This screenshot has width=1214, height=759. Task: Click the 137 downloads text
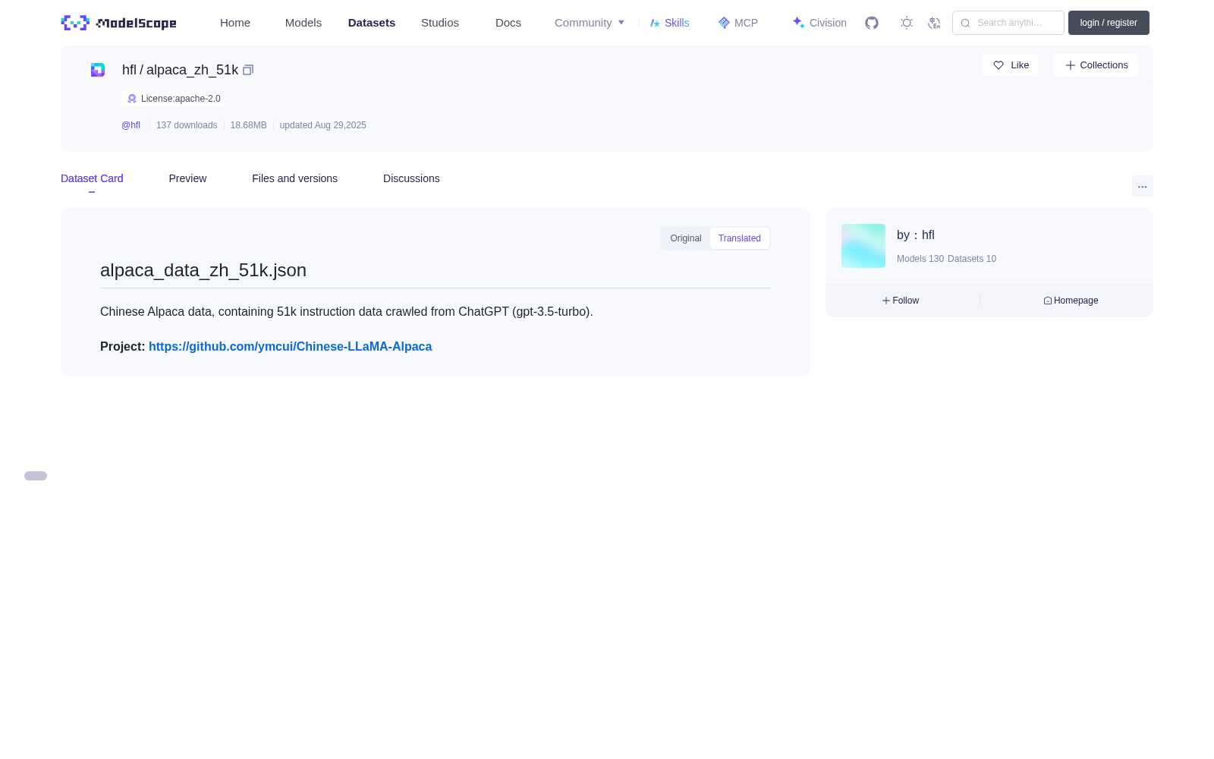click(187, 125)
